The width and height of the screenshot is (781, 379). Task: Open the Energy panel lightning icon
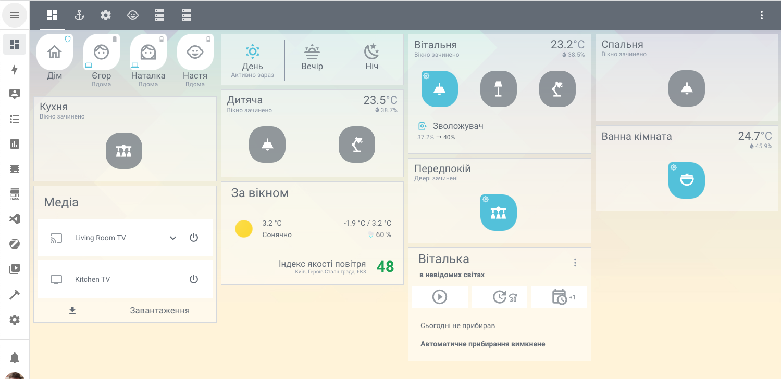click(14, 69)
